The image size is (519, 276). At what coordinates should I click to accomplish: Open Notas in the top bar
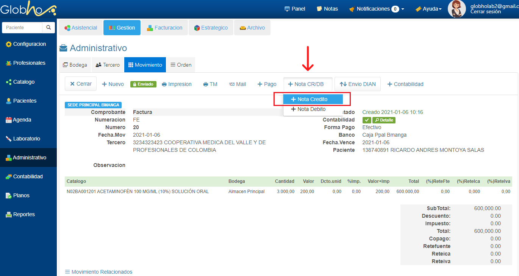(327, 9)
